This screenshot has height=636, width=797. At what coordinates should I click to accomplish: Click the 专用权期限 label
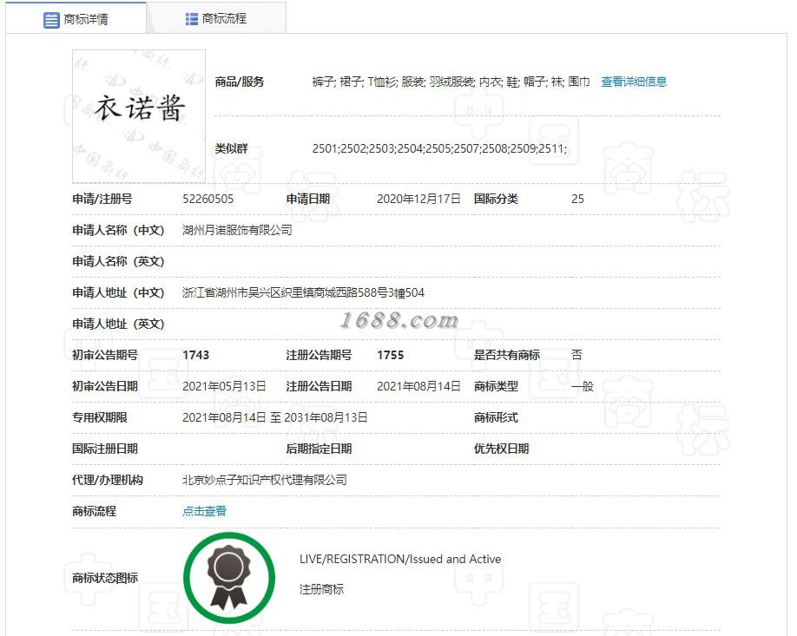[100, 417]
